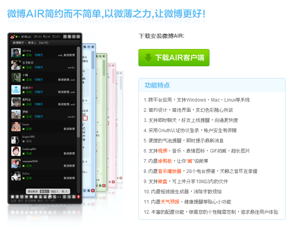293x229 pixels.
Task: Click feature line 10 about 短链接生成器
Action: [183, 192]
